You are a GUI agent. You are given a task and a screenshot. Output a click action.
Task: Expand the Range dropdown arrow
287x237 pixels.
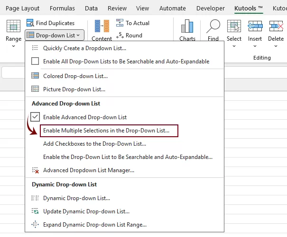[x=13, y=46]
